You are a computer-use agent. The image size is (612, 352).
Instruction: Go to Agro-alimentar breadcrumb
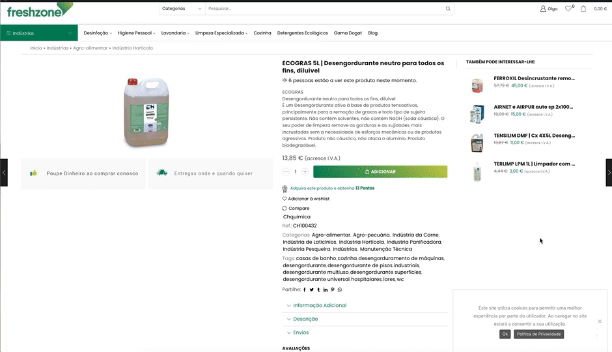click(90, 48)
